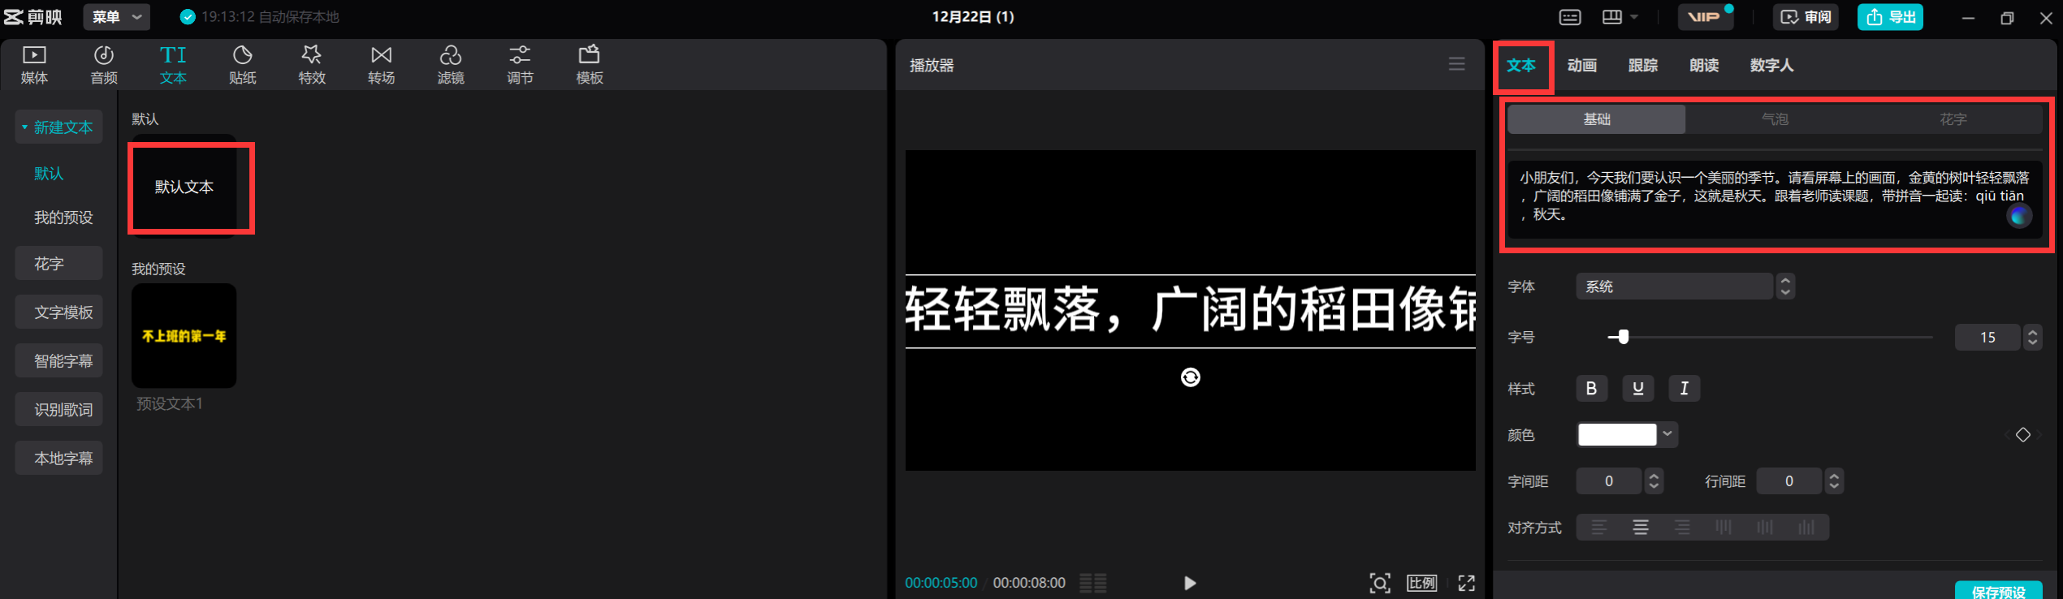
Task: Toggle underline text style
Action: click(1638, 389)
